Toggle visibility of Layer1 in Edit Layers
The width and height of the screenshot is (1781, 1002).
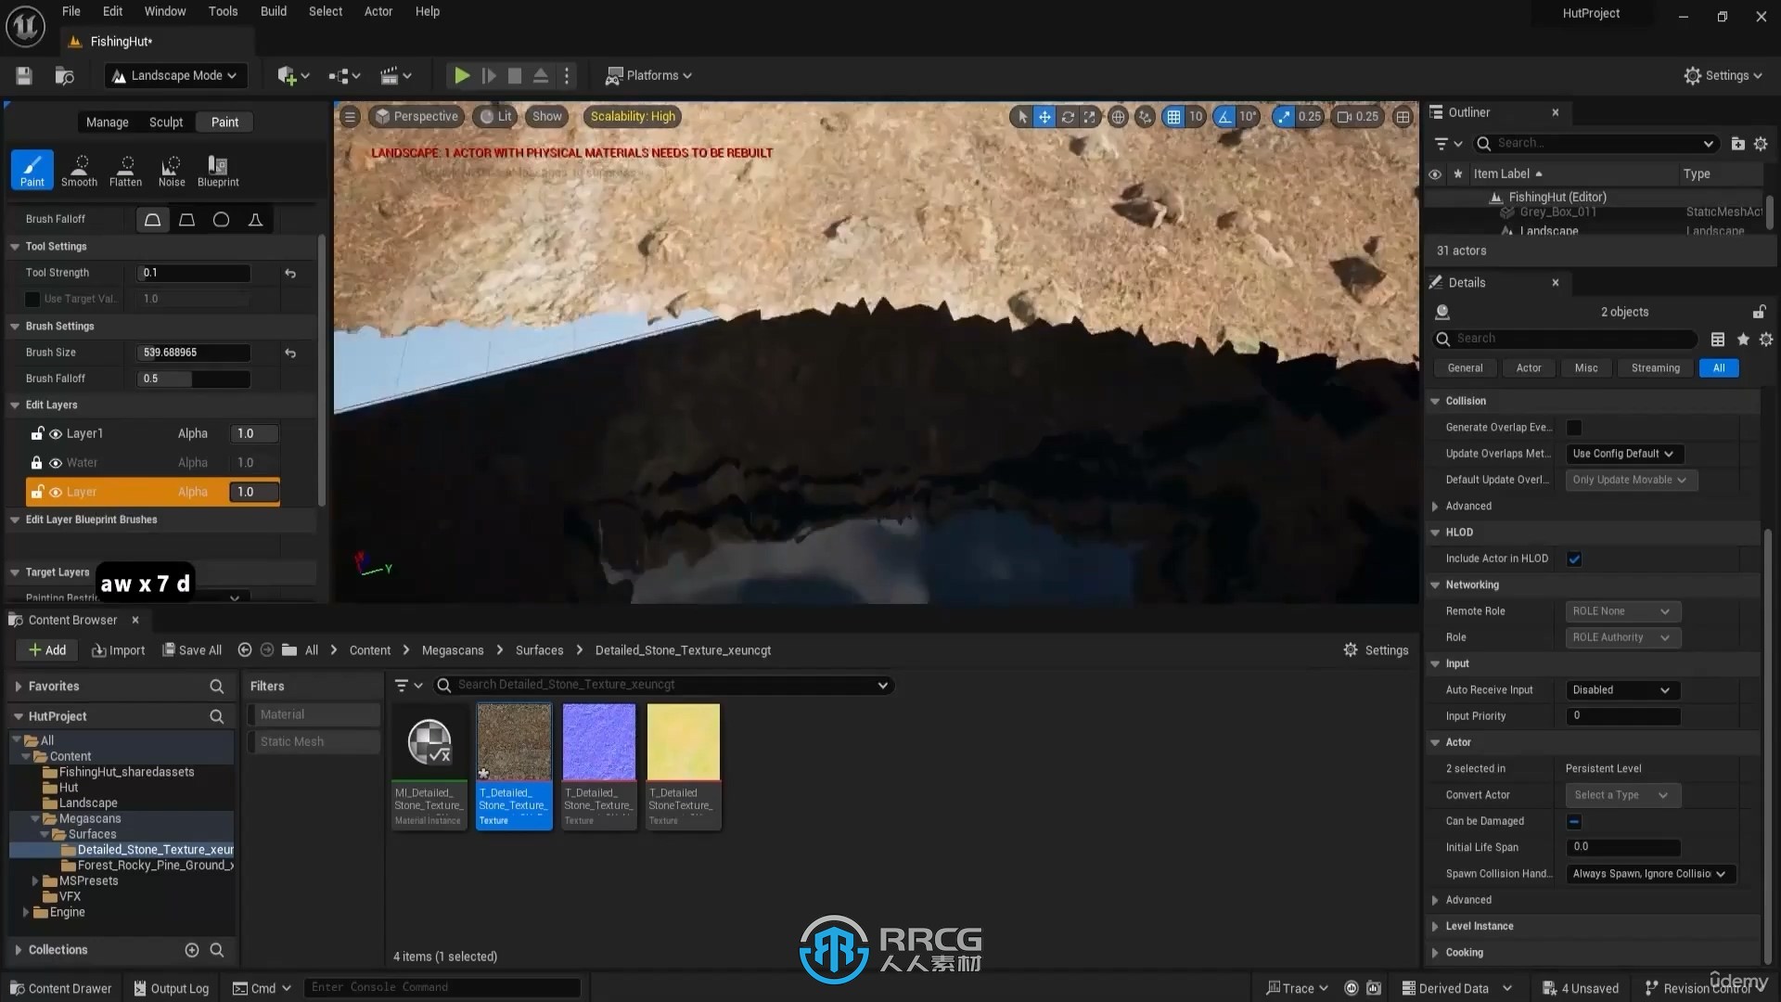click(x=55, y=433)
